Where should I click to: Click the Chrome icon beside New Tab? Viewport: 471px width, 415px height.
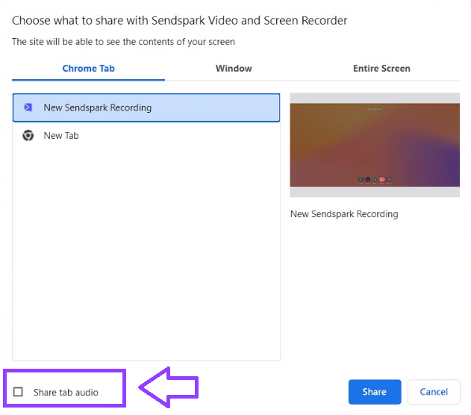point(28,135)
